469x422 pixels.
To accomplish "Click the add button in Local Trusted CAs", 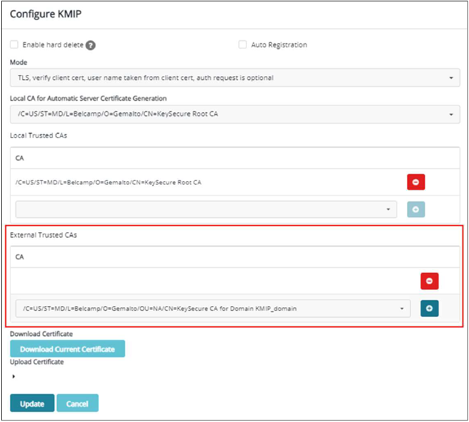I will 416,210.
